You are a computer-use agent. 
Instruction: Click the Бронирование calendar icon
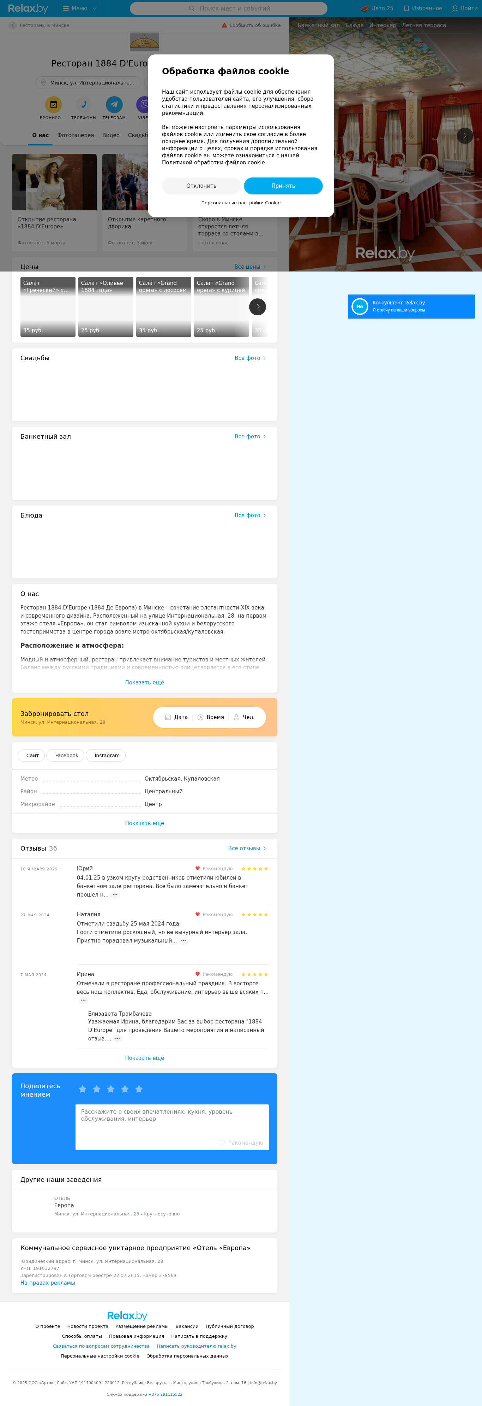pyautogui.click(x=53, y=104)
